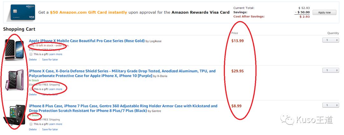Check 'This is a gift' for Gentre case
Viewport: 344px width, 135px height.
pos(31,124)
